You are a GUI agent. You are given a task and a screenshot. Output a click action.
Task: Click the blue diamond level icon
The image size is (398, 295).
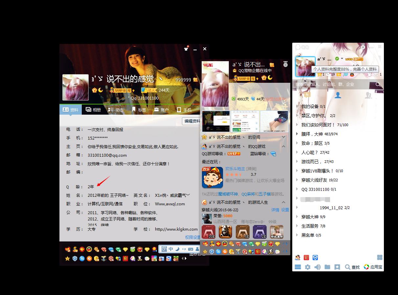click(273, 154)
